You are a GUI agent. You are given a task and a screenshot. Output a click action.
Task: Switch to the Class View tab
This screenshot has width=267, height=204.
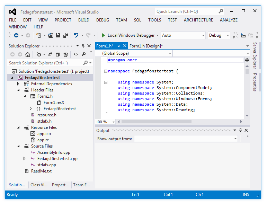click(39, 185)
